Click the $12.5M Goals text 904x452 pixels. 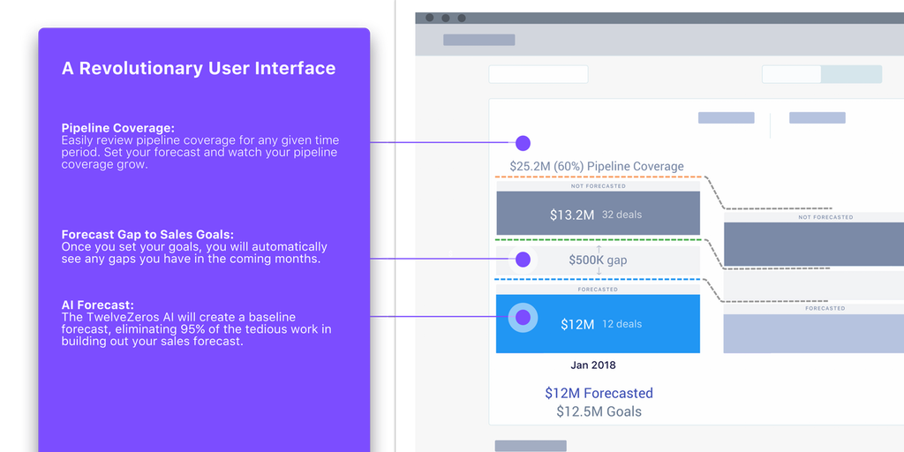pos(599,411)
